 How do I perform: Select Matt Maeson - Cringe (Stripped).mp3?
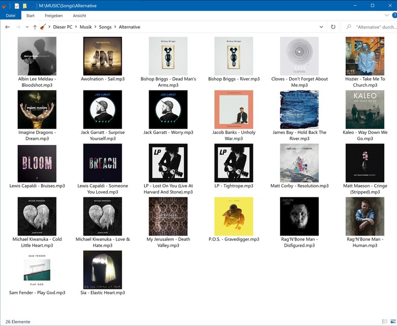click(365, 163)
